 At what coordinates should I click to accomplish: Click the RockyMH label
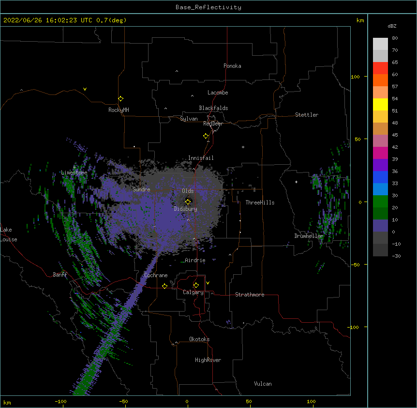(119, 110)
